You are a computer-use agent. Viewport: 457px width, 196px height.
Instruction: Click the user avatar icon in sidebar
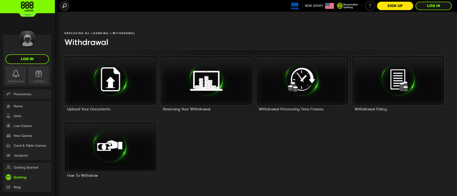coord(27,39)
